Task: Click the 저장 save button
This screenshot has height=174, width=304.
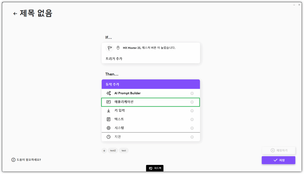Action: click(278, 160)
